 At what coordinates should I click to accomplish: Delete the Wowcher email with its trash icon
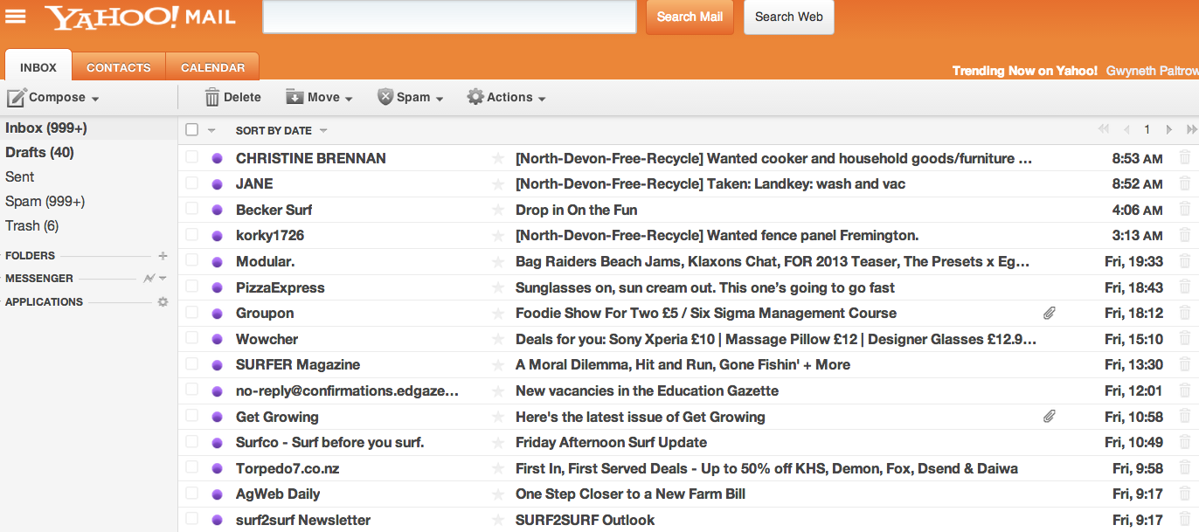click(1185, 339)
